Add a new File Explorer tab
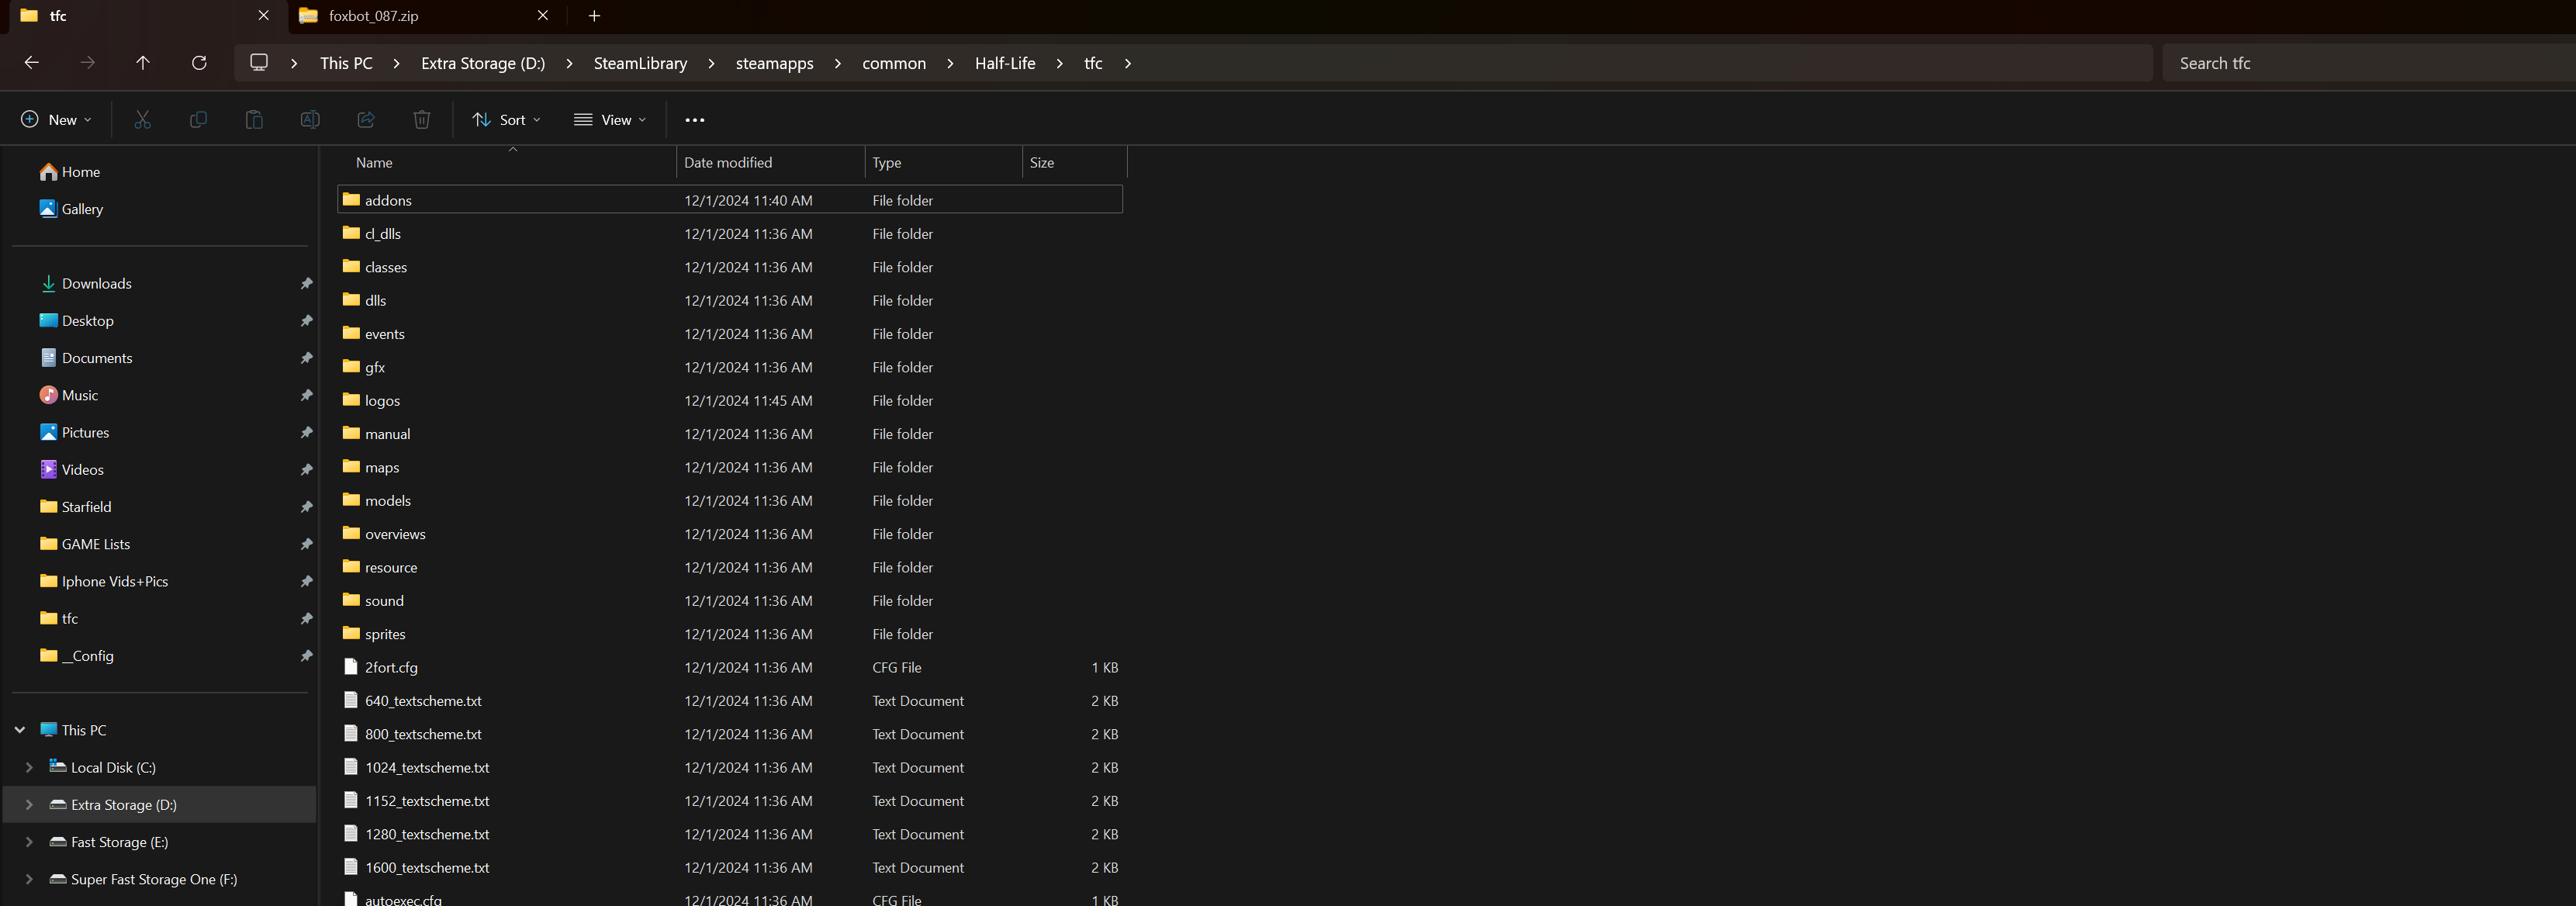The image size is (2576, 906). click(x=594, y=16)
